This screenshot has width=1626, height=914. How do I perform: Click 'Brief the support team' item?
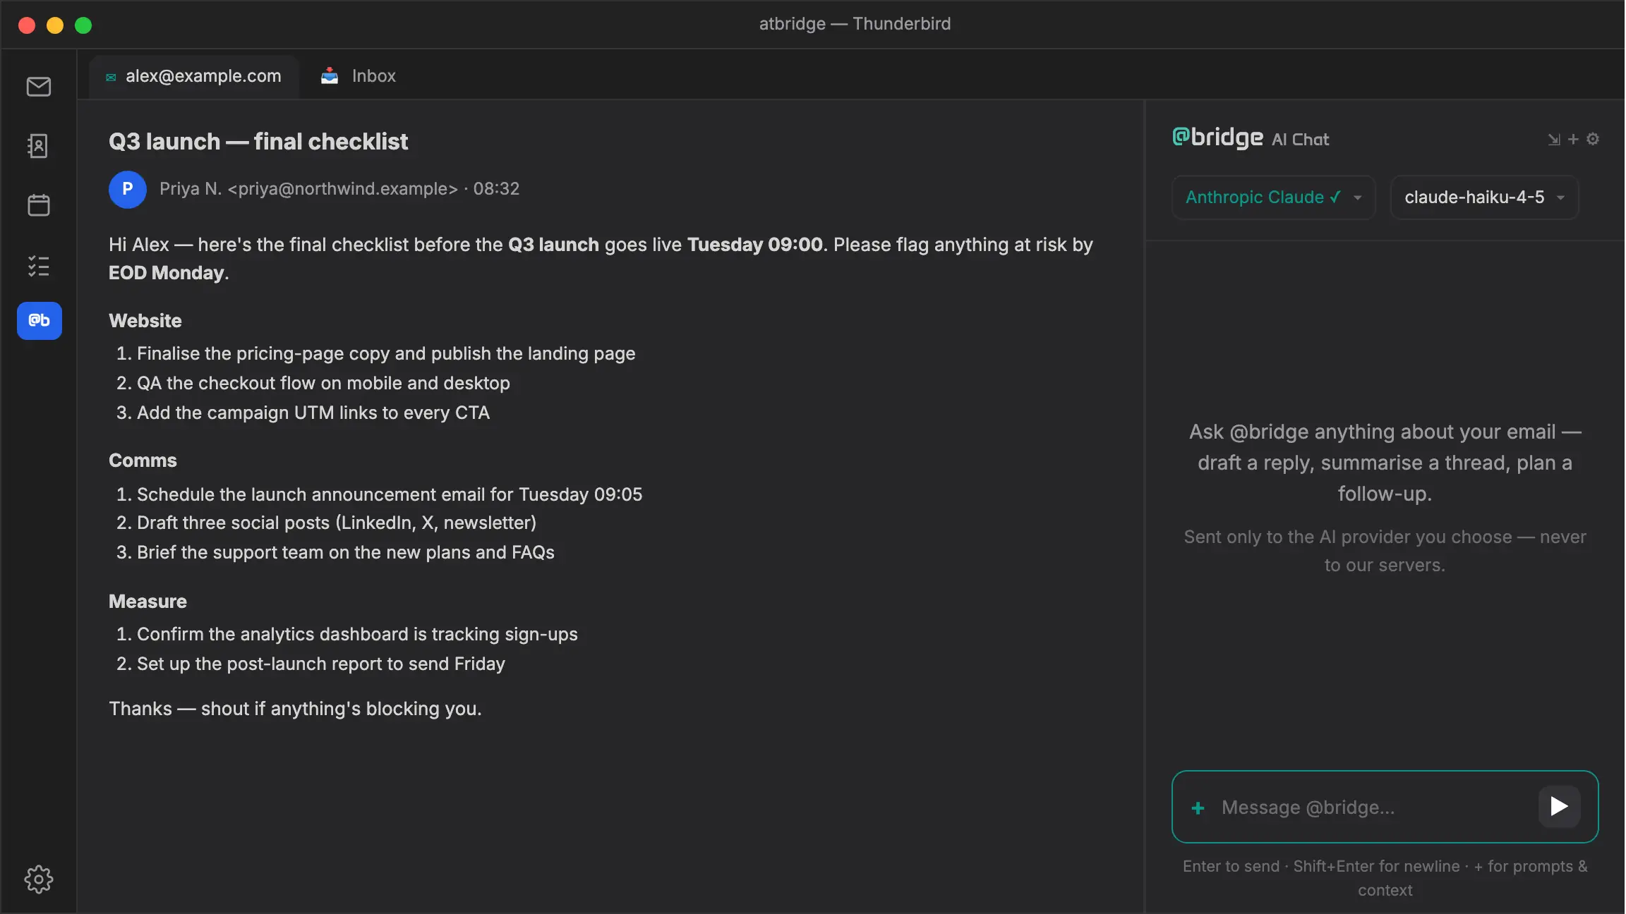tap(346, 552)
